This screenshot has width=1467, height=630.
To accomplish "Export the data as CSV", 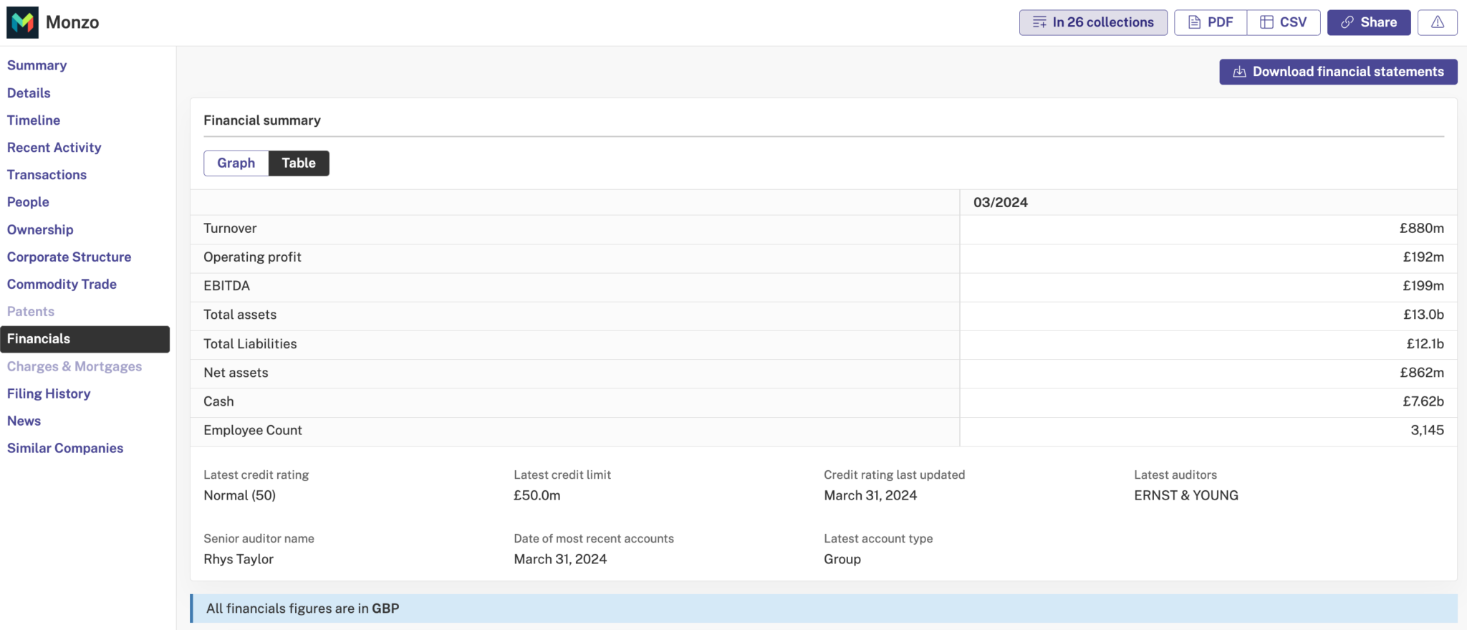I will click(x=1283, y=23).
